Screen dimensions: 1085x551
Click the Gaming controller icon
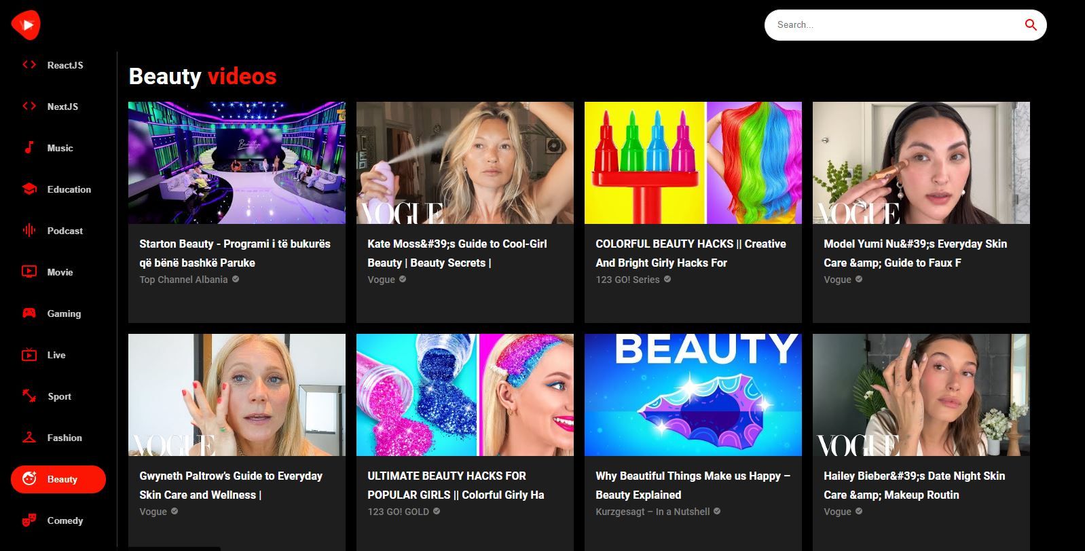[x=29, y=313]
